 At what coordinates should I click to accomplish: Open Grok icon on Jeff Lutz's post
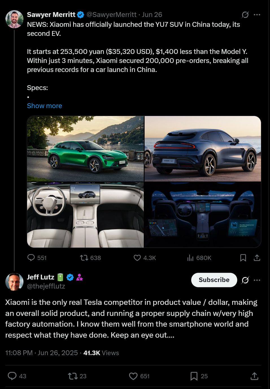point(245,280)
